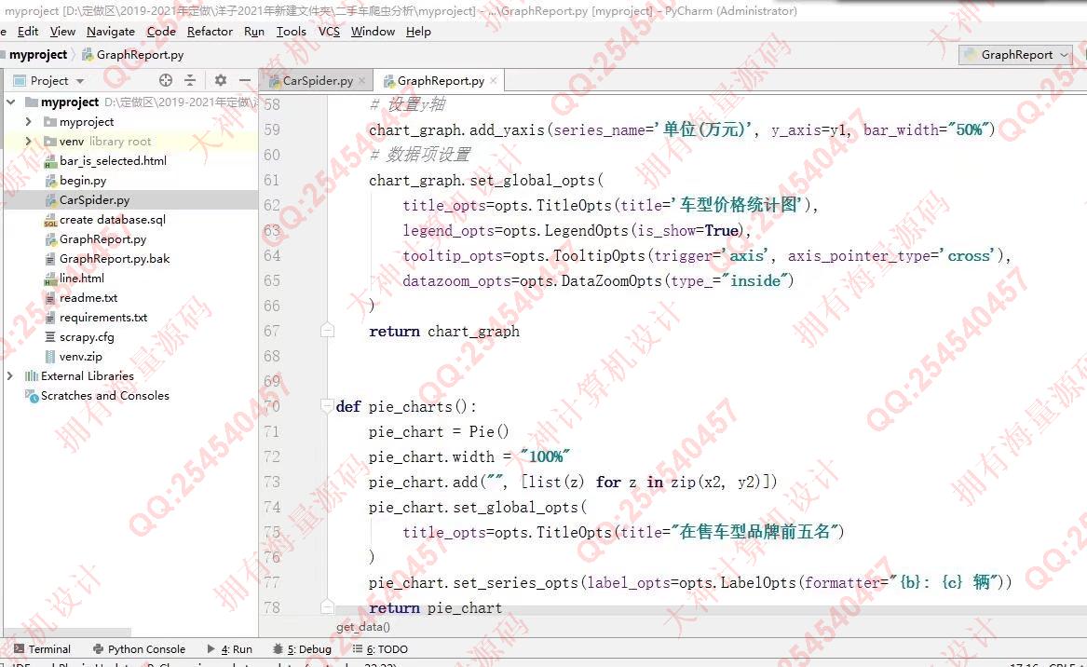Click myproject breadcrumb in navigation bar
1087x667 pixels.
coord(37,55)
